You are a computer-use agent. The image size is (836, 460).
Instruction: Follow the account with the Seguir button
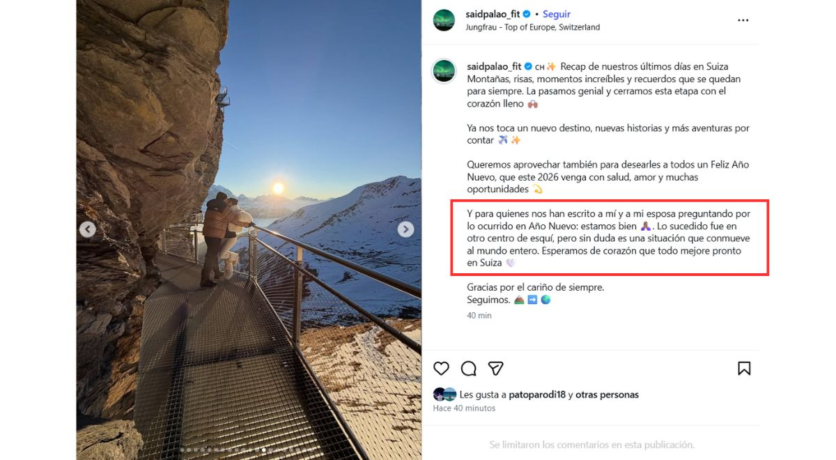pos(557,14)
